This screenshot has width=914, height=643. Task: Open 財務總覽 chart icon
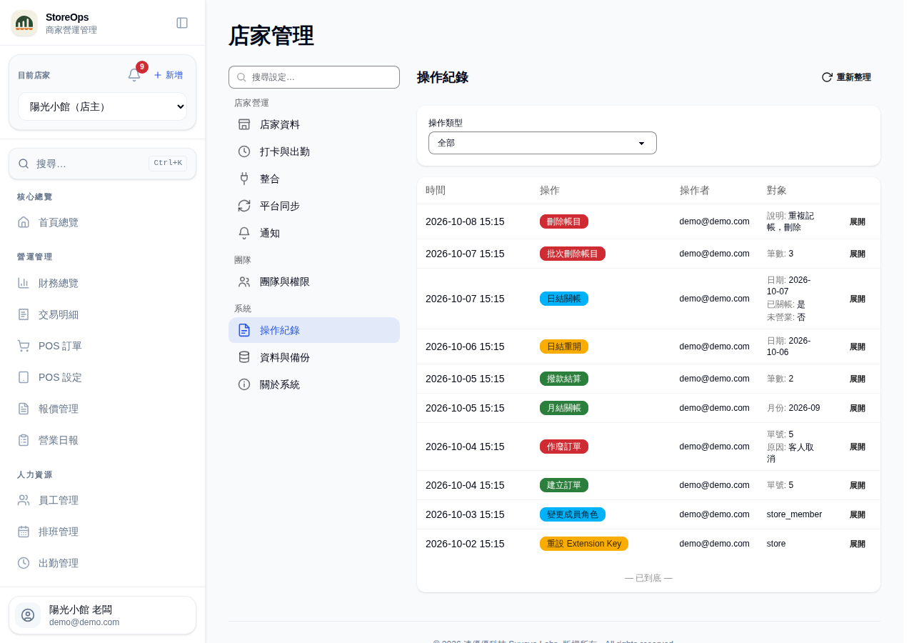(24, 283)
